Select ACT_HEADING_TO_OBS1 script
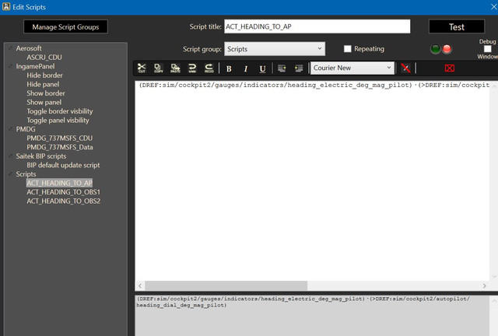 pos(64,192)
